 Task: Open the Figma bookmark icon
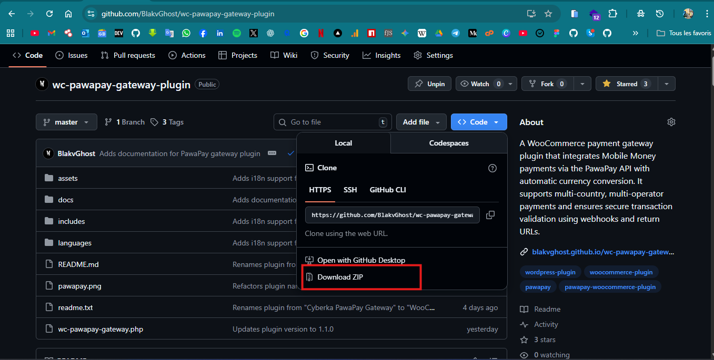[557, 33]
